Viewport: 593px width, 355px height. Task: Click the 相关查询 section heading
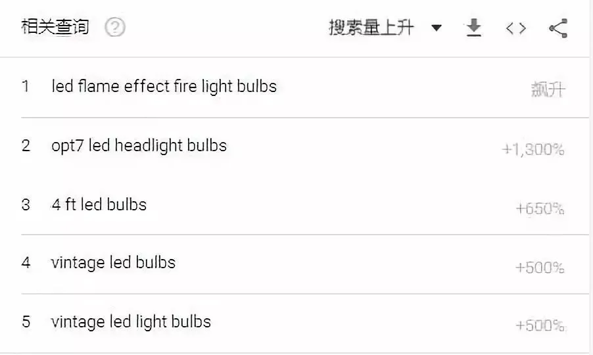pos(55,27)
